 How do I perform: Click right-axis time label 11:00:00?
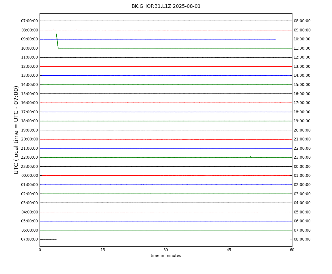[x=302, y=48]
